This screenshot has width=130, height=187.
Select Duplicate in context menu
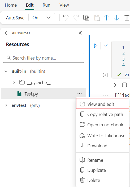[102, 170]
